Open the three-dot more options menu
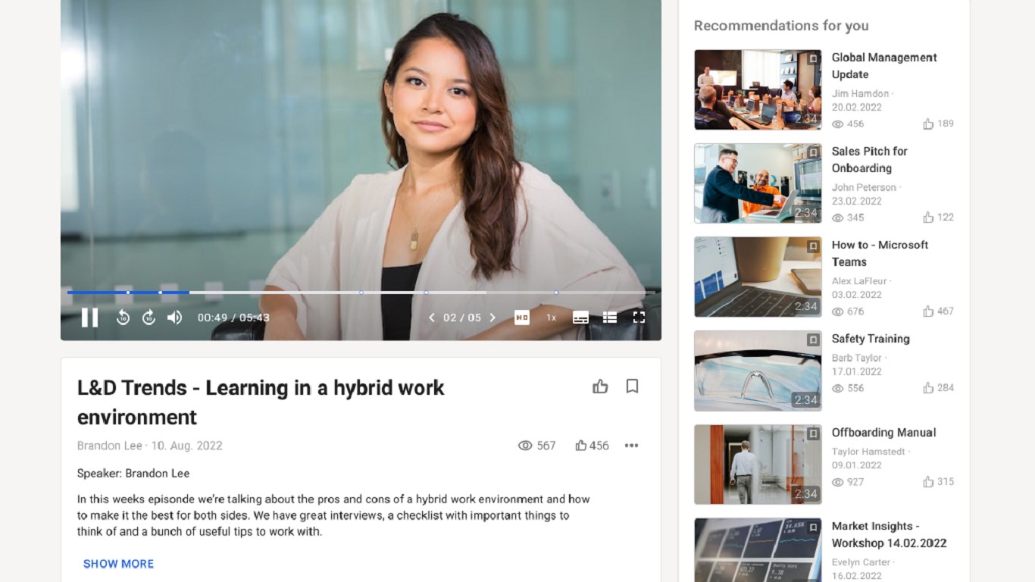Viewport: 1035px width, 582px height. click(631, 446)
